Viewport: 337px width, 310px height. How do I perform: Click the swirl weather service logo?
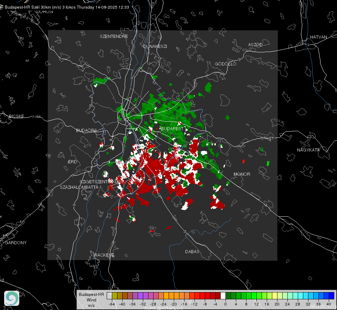[x=12, y=298]
